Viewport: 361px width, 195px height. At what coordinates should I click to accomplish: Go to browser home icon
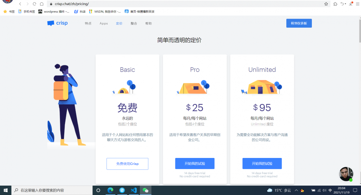[42, 4]
